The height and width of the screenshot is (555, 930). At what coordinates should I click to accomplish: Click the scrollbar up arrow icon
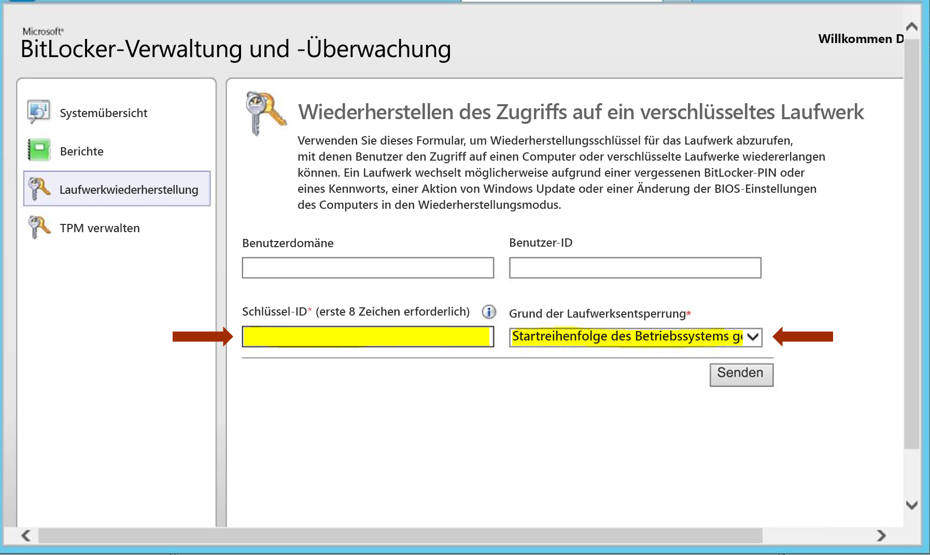911,25
